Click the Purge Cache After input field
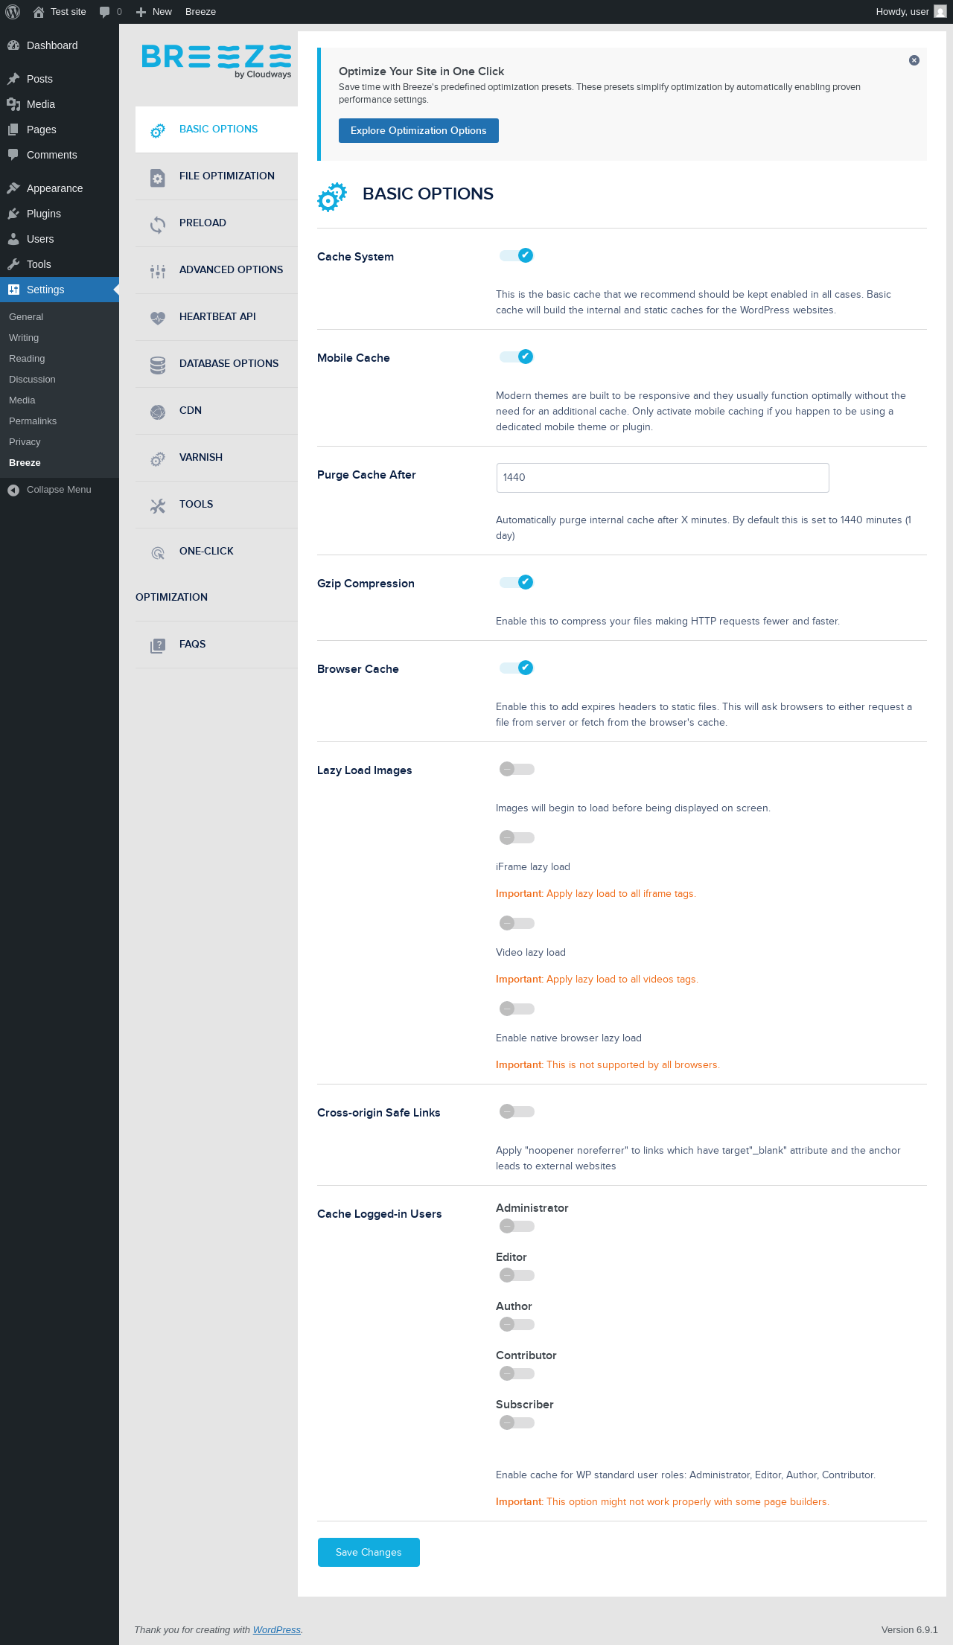Viewport: 953px width, 1645px height. coord(663,478)
